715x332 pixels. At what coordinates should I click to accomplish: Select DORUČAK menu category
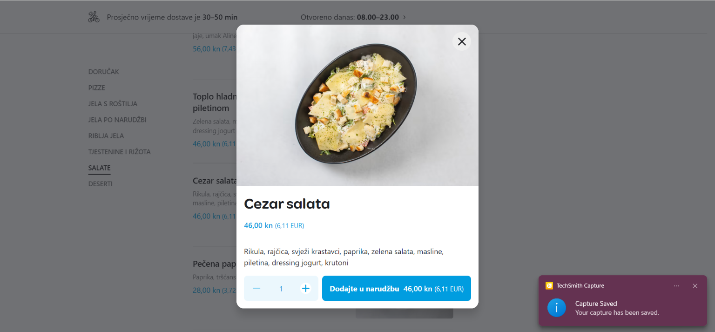[x=104, y=72]
